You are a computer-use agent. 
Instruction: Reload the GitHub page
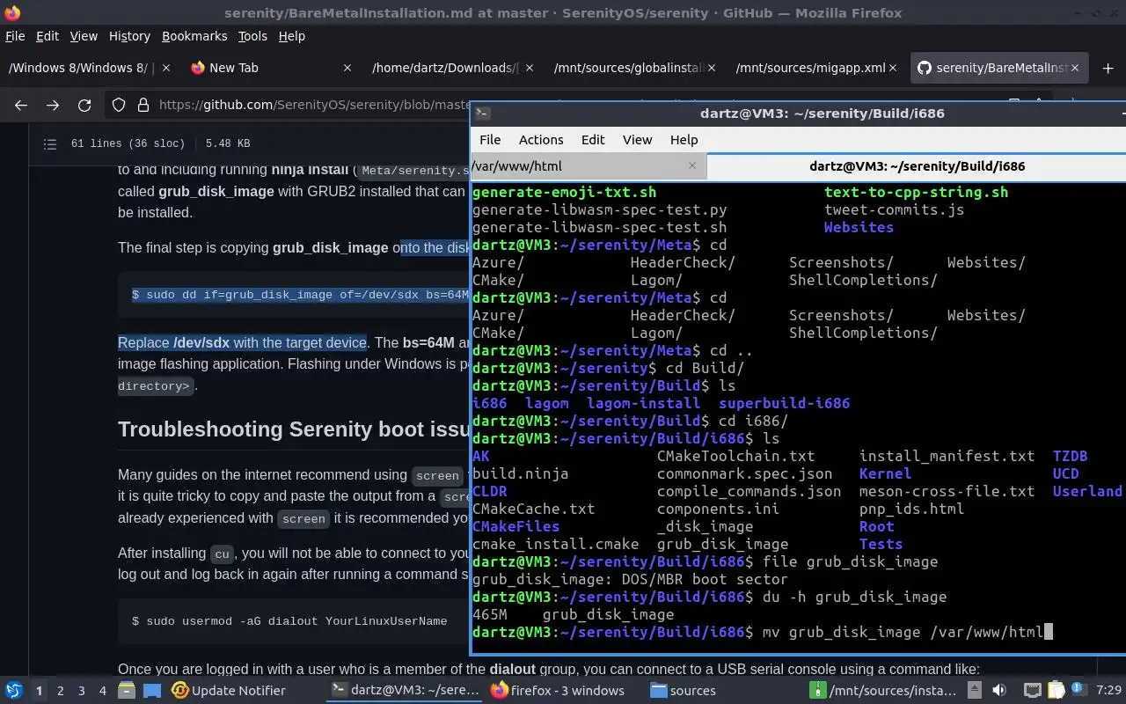pyautogui.click(x=84, y=105)
